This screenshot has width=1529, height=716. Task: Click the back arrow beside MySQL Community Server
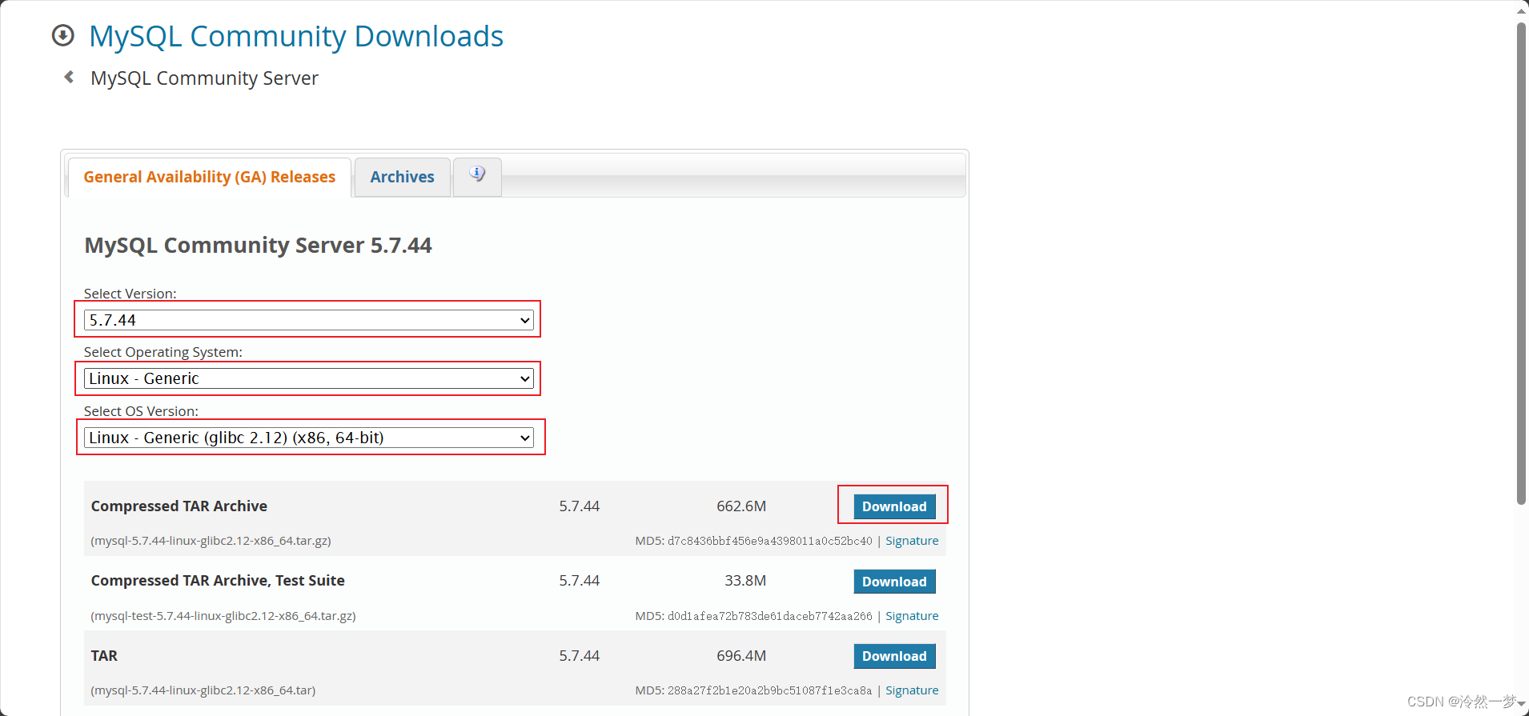click(x=69, y=77)
